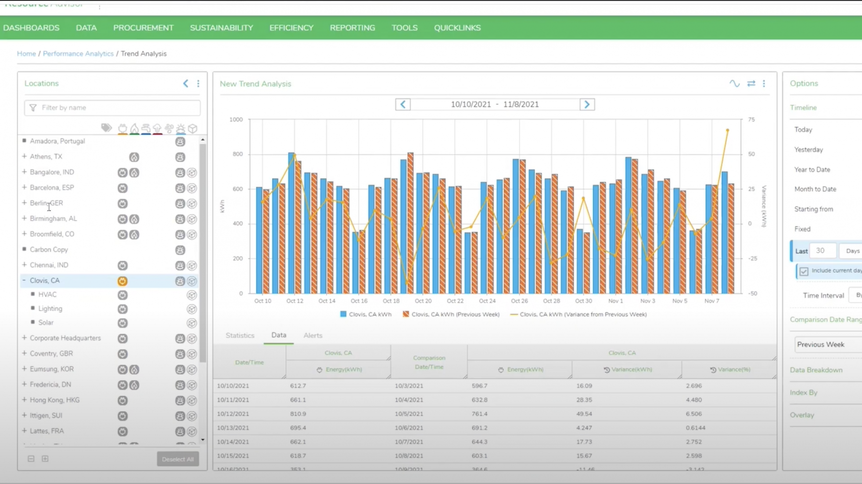Follow the Performance Analytics breadcrumb link
Viewport: 862px width, 484px height.
coord(78,54)
